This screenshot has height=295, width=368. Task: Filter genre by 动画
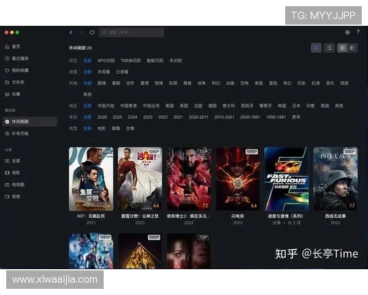pyautogui.click(x=230, y=83)
